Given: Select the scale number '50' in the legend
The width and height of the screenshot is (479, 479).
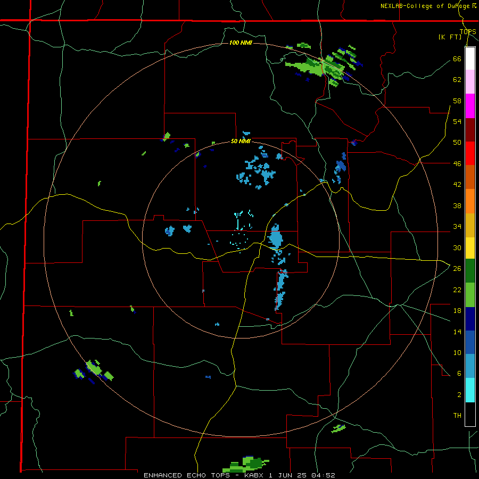Looking at the screenshot, I should (457, 143).
